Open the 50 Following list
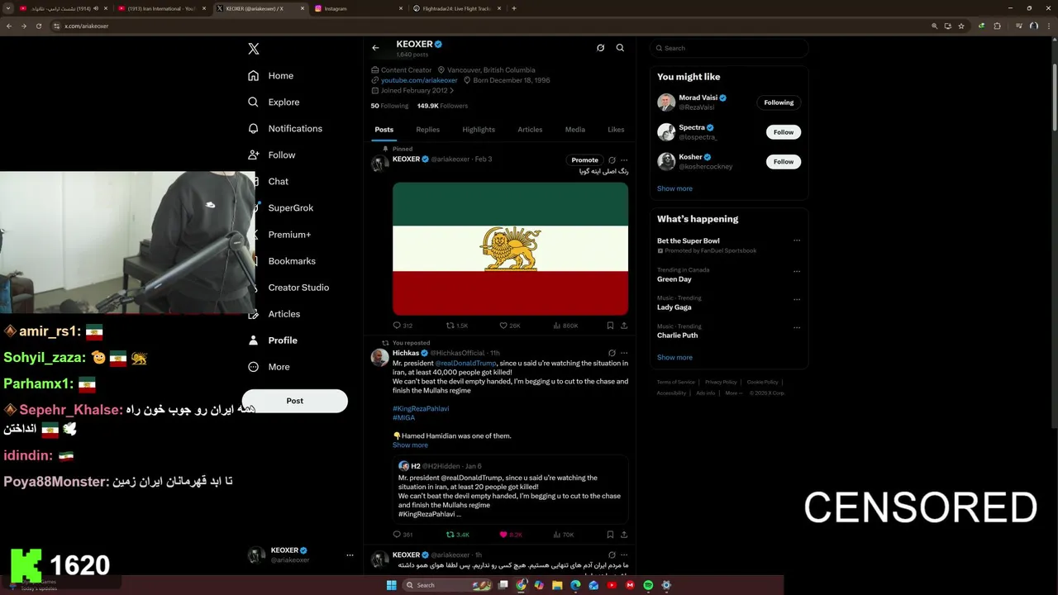The width and height of the screenshot is (1058, 595). [x=389, y=106]
